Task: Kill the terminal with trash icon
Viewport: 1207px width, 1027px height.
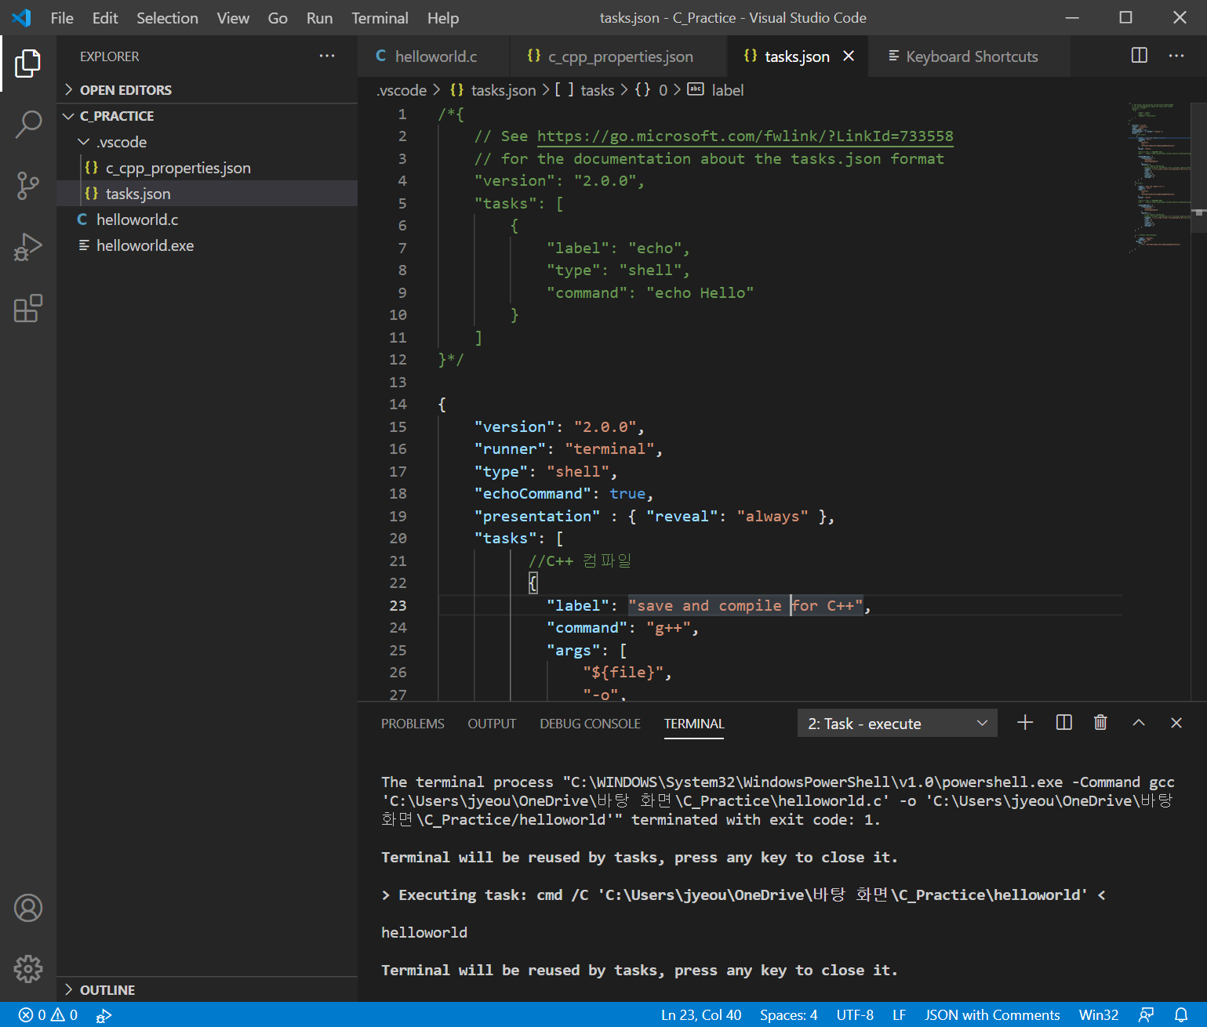Action: pyautogui.click(x=1100, y=723)
